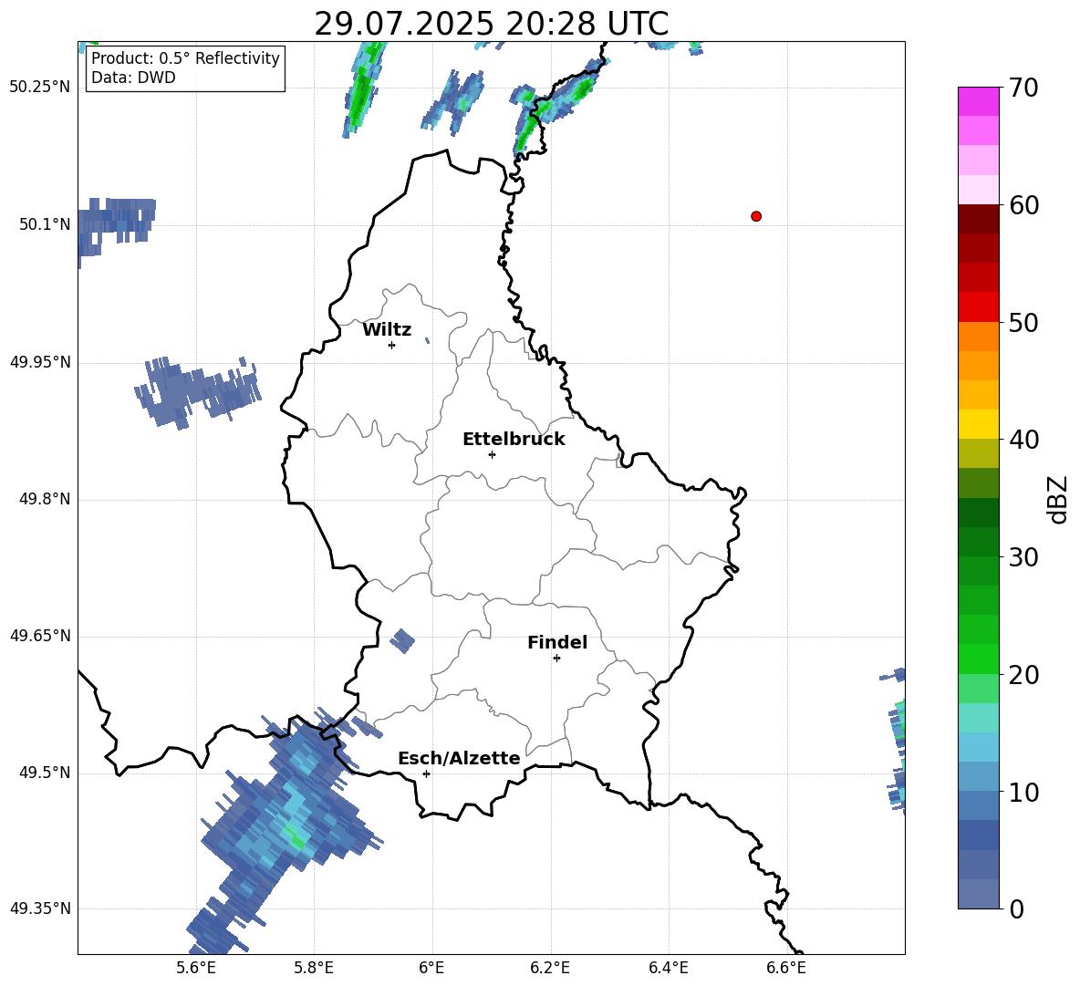
Task: Click the colorbar label 70
Action: coord(1023,88)
